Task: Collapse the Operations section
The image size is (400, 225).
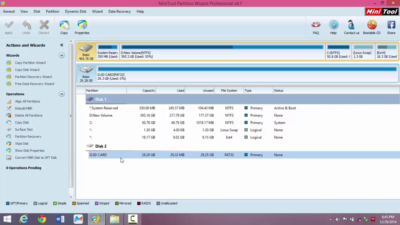Action: click(62, 94)
